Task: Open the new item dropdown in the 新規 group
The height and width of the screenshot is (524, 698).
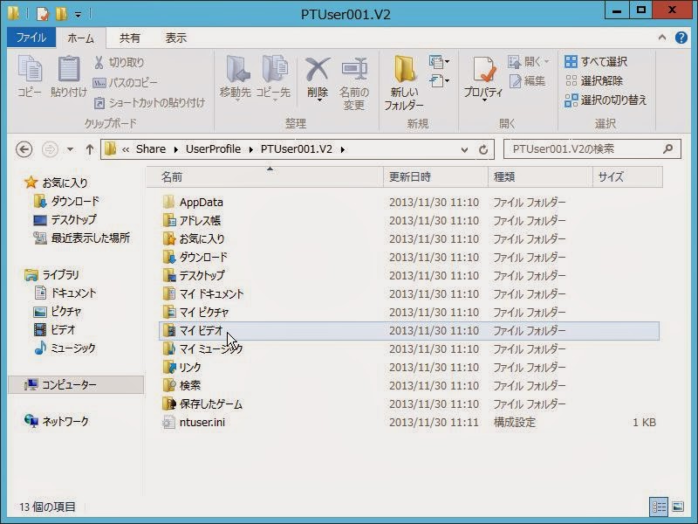Action: point(439,62)
